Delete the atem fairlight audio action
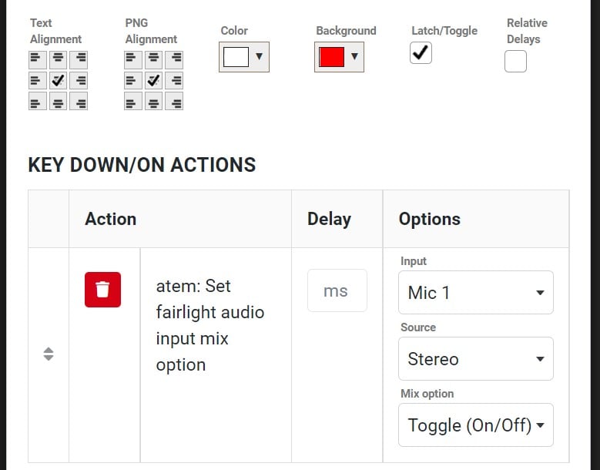The width and height of the screenshot is (600, 470). click(x=102, y=290)
